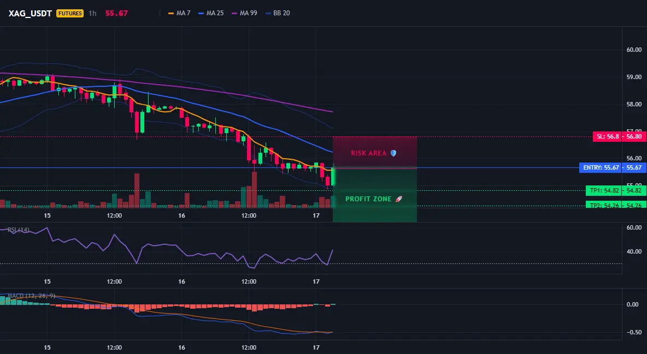Toggle the BB 20 legend entry

pyautogui.click(x=278, y=13)
